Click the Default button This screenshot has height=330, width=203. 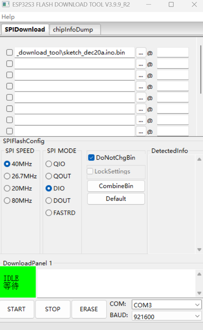coord(116,199)
